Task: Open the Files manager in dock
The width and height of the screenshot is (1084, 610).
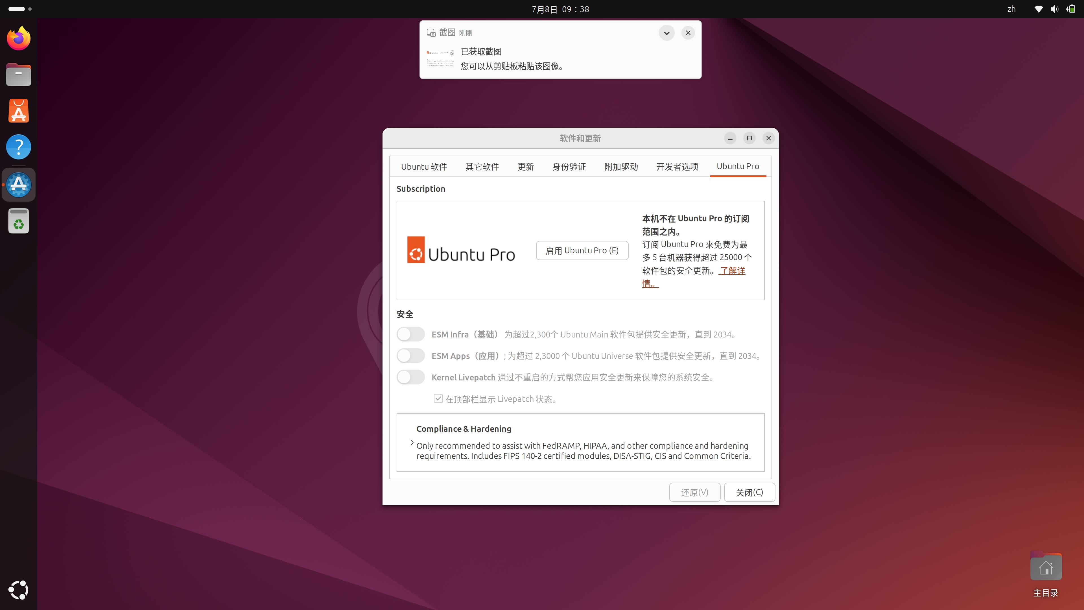Action: coord(19,75)
